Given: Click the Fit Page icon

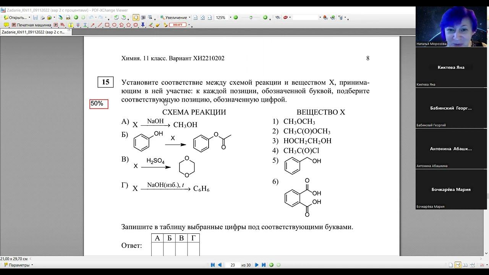Looking at the screenshot, I should [x=202, y=18].
